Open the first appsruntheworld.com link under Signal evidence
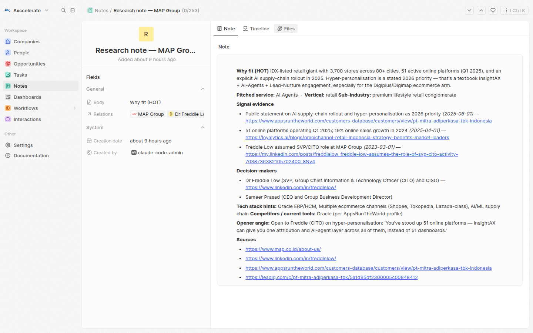 pyautogui.click(x=369, y=121)
